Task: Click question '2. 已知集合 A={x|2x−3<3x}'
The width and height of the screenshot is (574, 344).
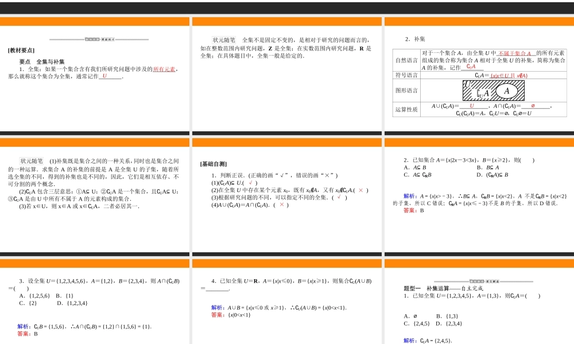Action: click(x=469, y=160)
